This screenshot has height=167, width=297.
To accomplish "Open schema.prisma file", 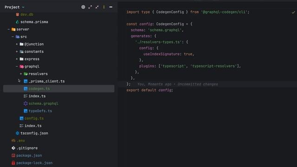I will [34, 22].
